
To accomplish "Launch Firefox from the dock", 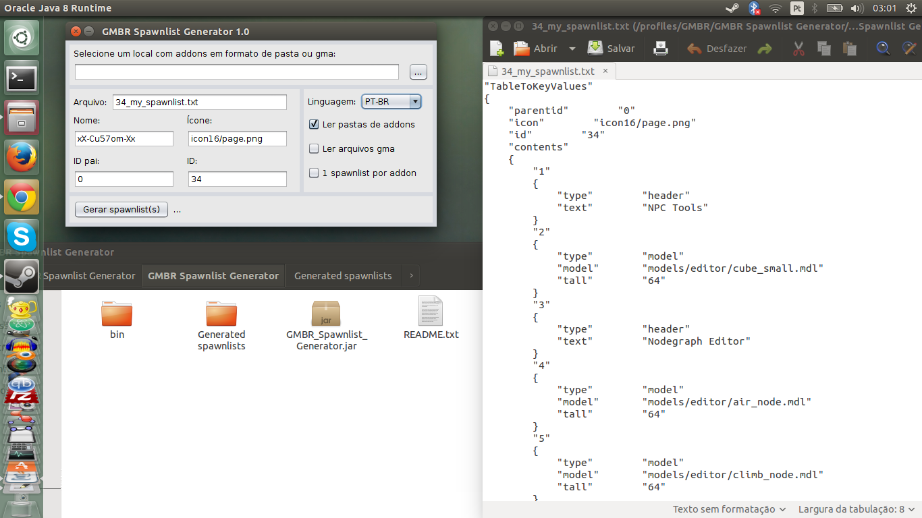I will (x=22, y=158).
